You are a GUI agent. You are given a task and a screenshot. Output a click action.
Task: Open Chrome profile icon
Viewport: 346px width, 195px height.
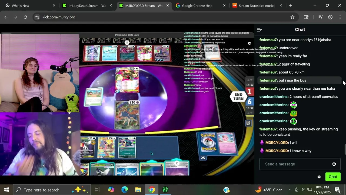coord(330,17)
